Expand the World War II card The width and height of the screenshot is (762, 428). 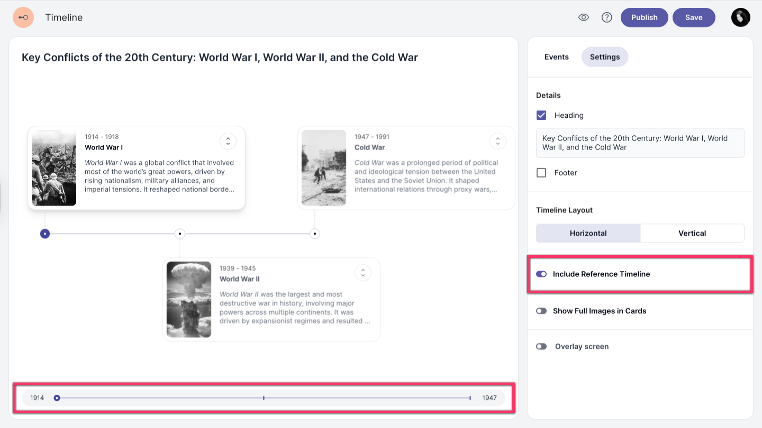click(363, 273)
